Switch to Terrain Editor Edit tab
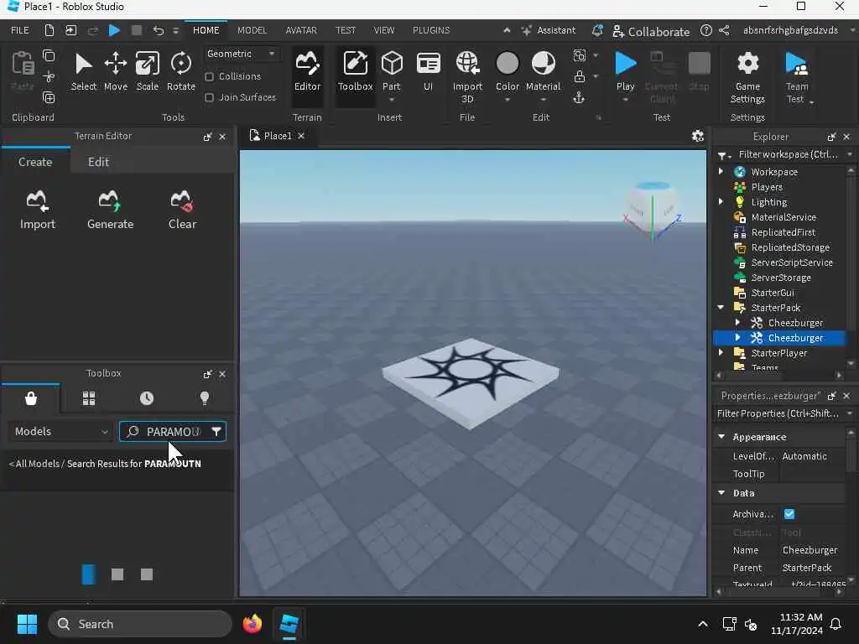The height and width of the screenshot is (644, 859). 98,162
